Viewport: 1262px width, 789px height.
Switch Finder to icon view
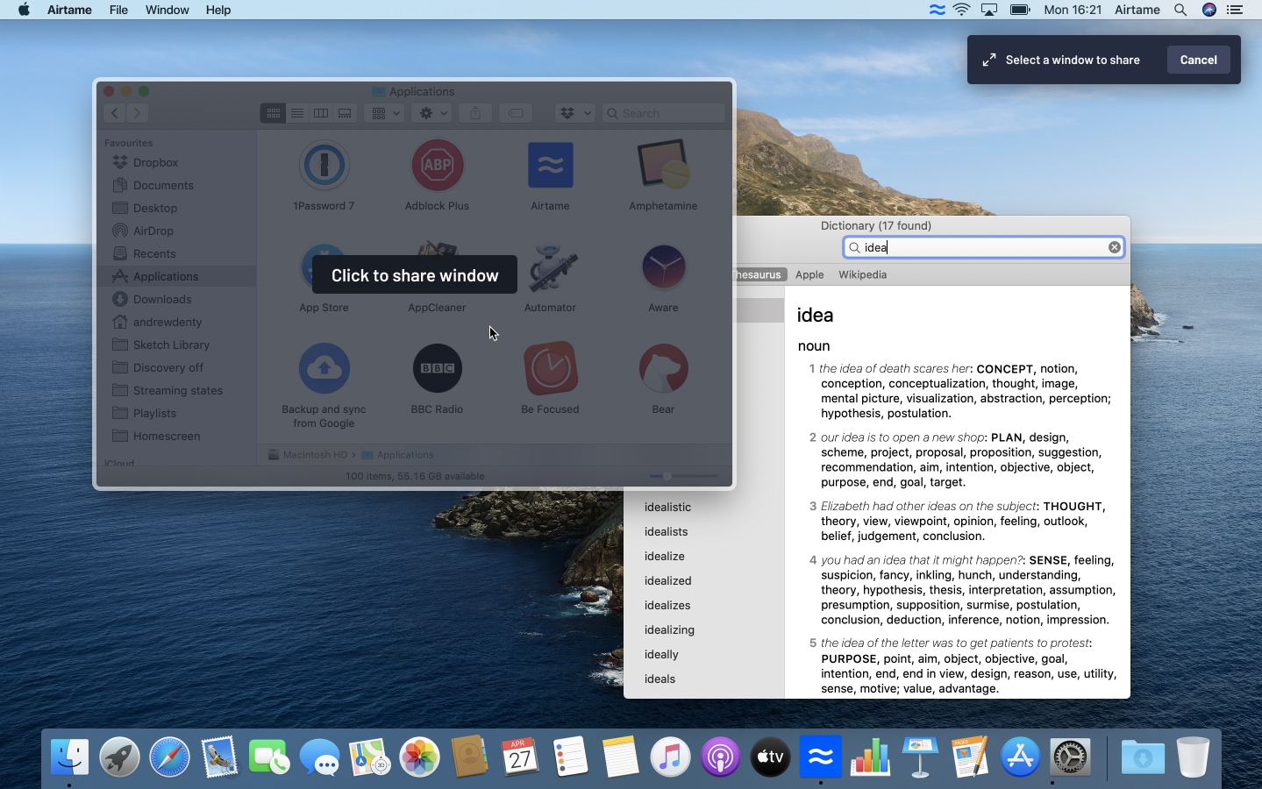tap(274, 113)
